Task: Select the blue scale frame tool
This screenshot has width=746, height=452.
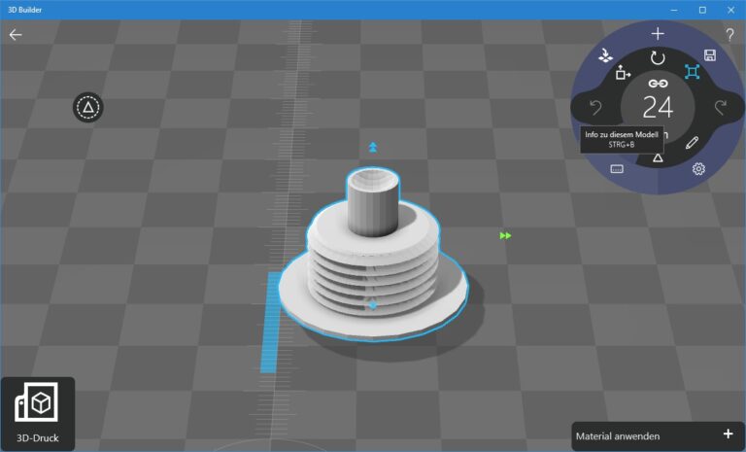Action: (x=692, y=72)
